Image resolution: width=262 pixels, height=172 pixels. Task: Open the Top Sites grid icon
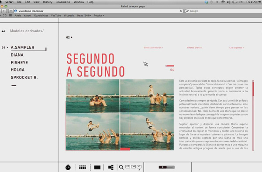[10, 16]
